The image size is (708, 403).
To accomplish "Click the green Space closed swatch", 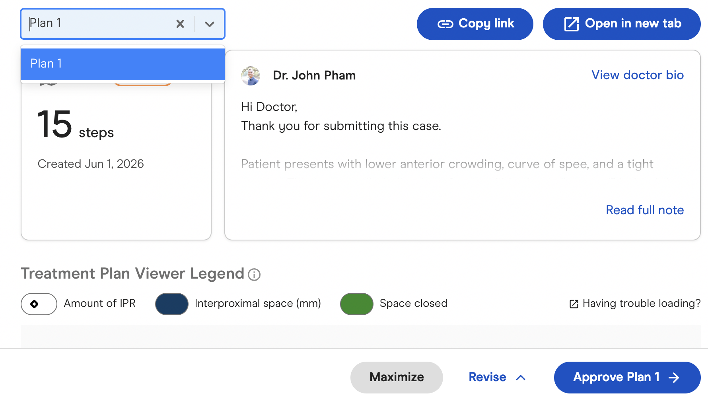I will pyautogui.click(x=357, y=304).
